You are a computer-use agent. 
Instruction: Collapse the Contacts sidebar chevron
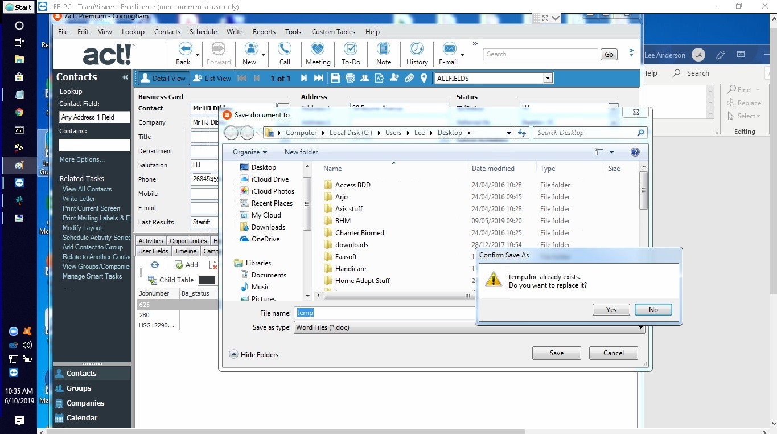125,77
